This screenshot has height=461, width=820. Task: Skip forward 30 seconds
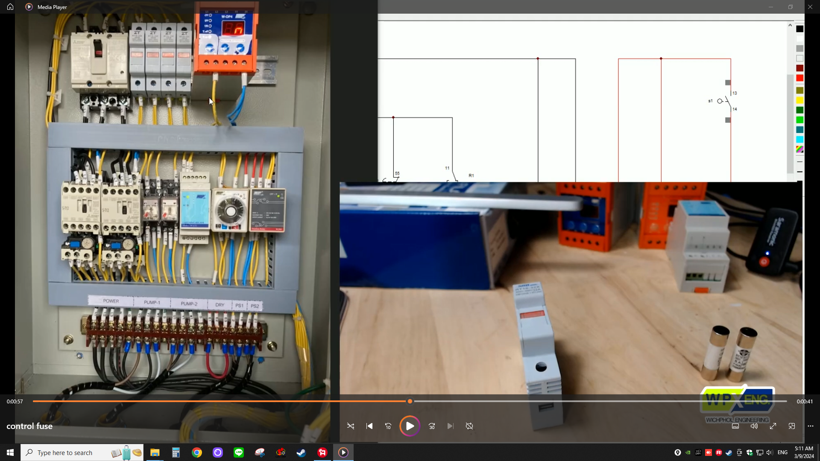click(x=432, y=426)
